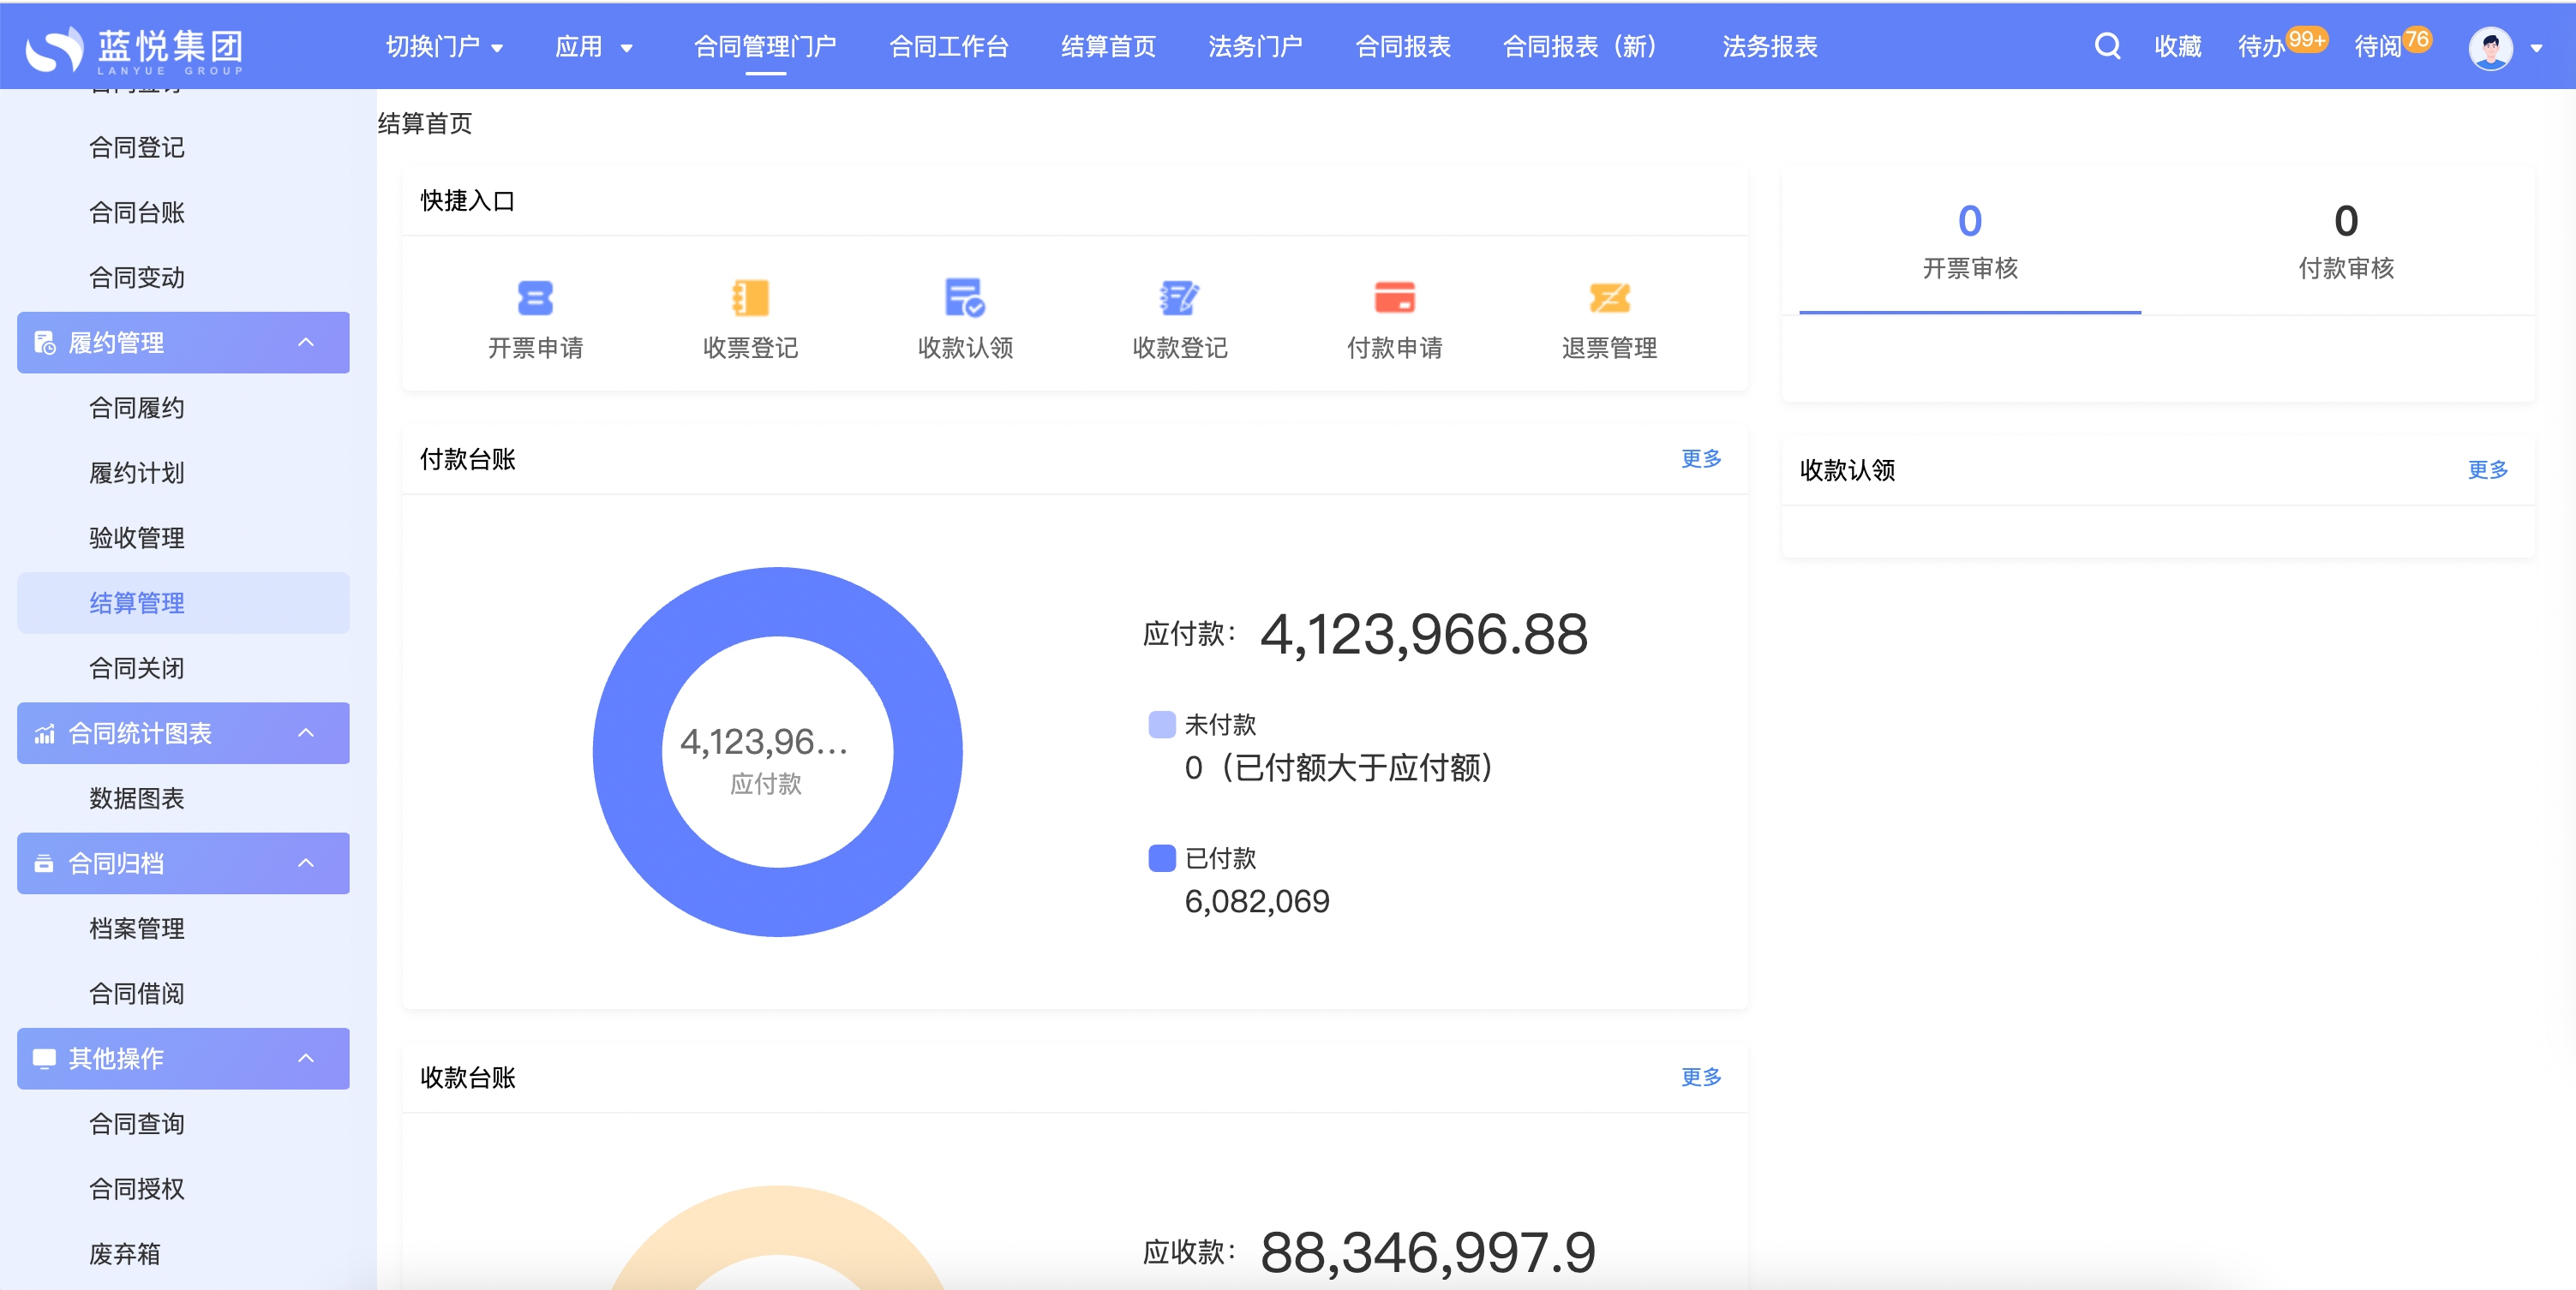Open 合同台账 in sidebar
The height and width of the screenshot is (1290, 2576).
pos(137,212)
